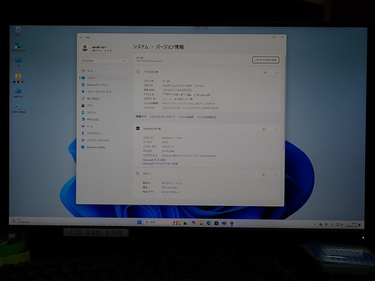This screenshot has height=281, width=375.
Task: Open the notification bell icon
Action: click(360, 225)
